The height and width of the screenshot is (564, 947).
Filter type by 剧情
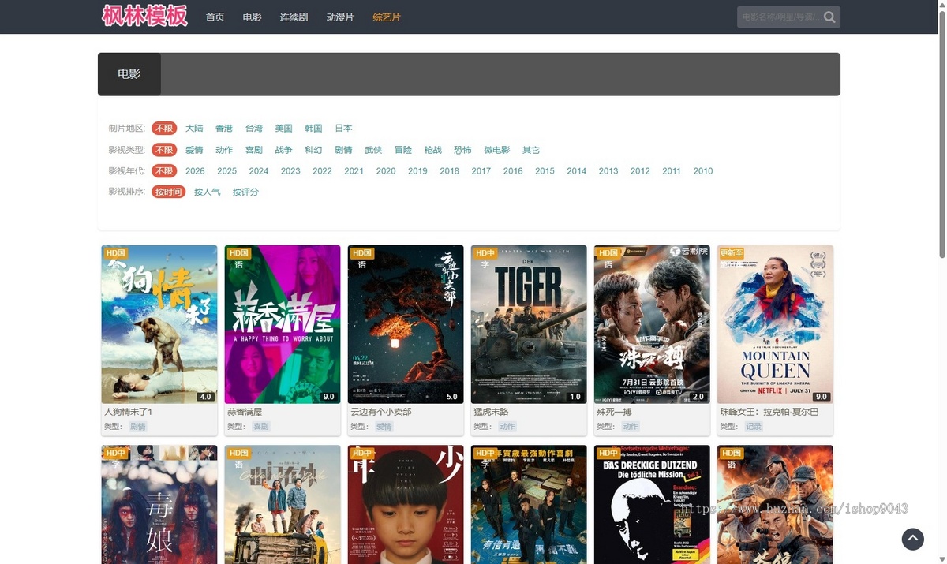pos(343,150)
